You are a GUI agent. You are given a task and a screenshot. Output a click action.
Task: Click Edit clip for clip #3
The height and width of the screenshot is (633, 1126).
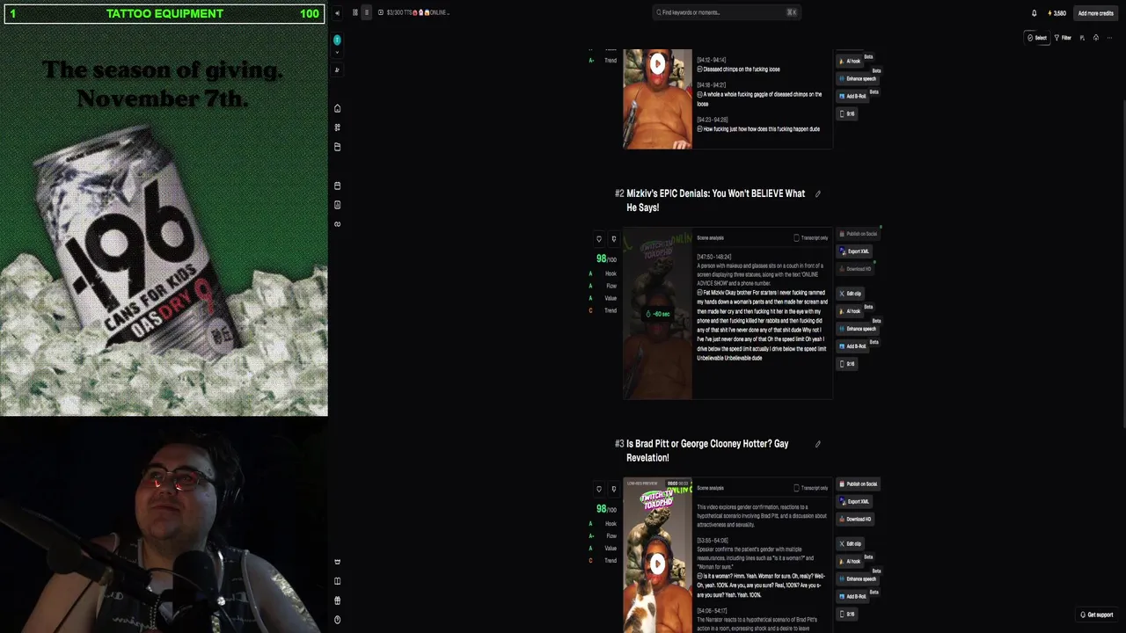coord(850,543)
